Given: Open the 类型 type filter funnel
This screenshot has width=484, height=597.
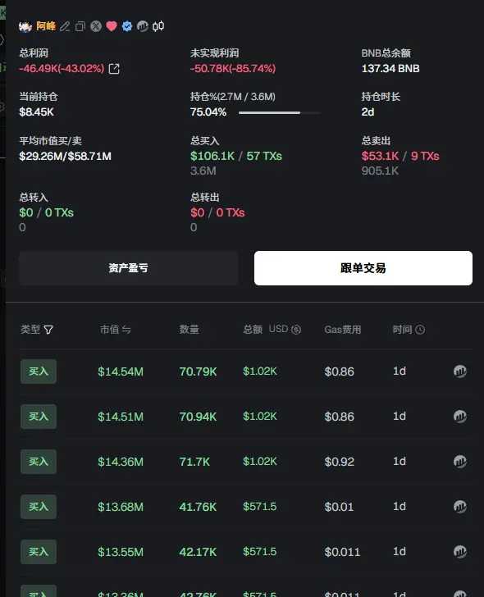Looking at the screenshot, I should tap(48, 330).
